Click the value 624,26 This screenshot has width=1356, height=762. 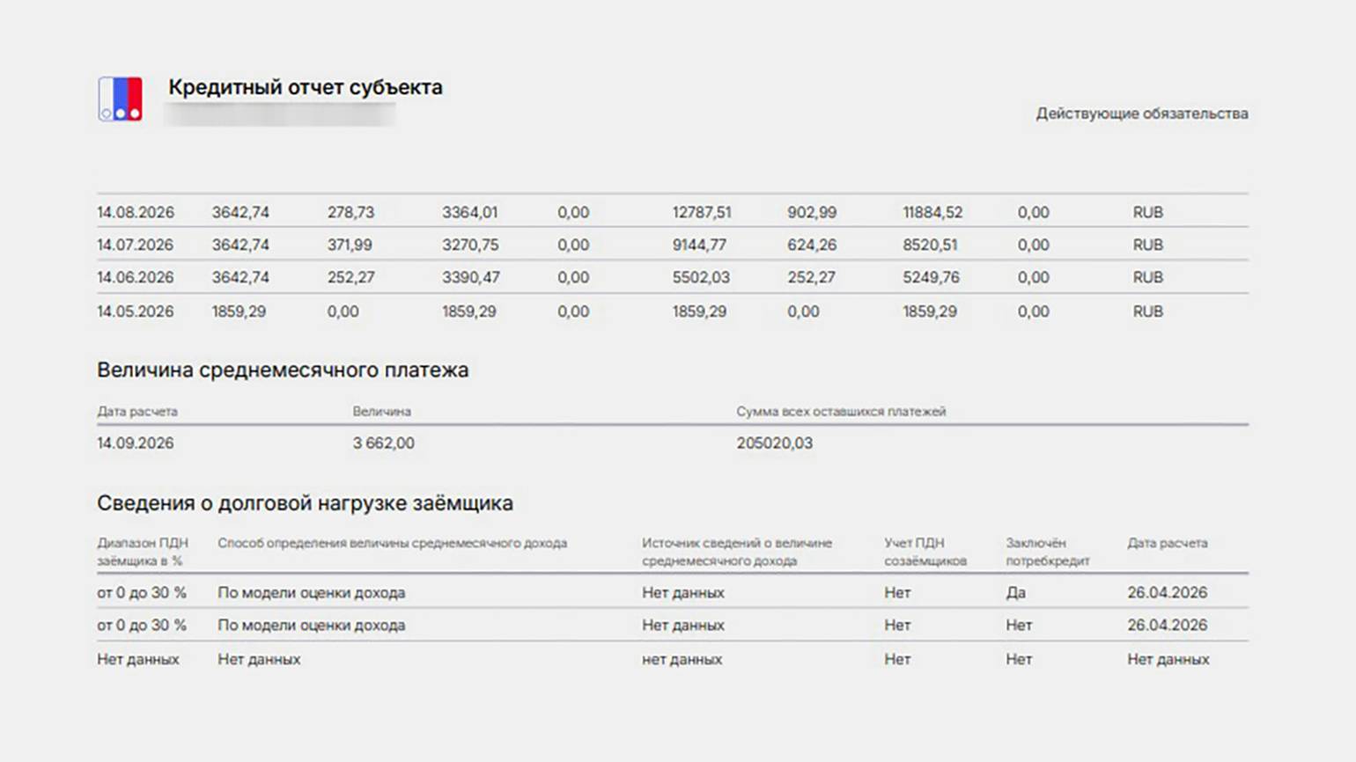pos(812,245)
